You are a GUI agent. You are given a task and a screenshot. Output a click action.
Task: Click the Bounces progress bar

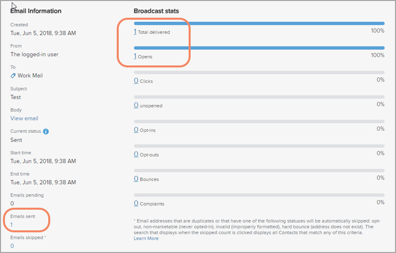click(x=259, y=170)
